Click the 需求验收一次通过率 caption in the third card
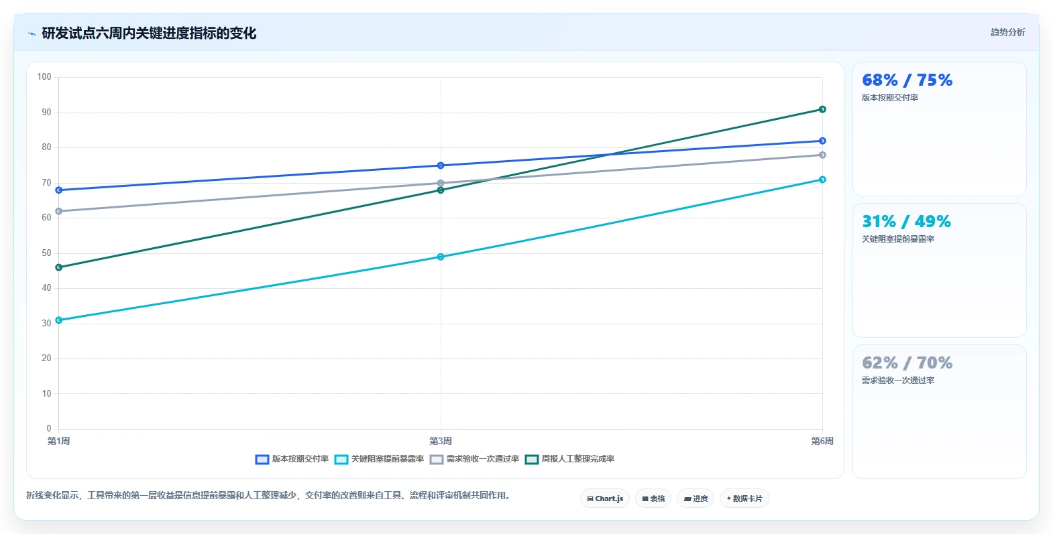The width and height of the screenshot is (1053, 534). click(x=898, y=381)
